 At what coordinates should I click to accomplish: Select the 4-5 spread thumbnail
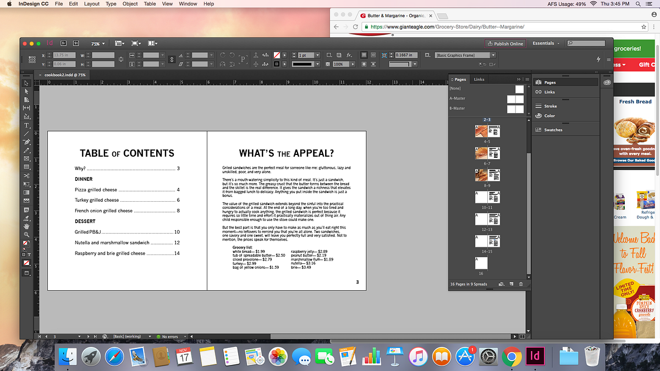pyautogui.click(x=487, y=132)
